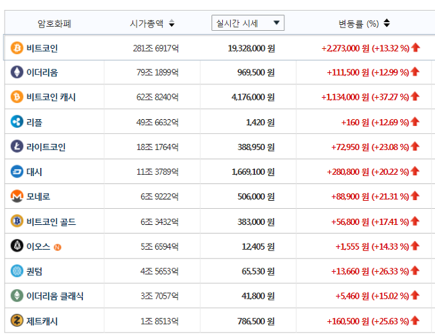Sort by 변동률 (%) using sort arrows
Screen dimensions: 435x336
tap(387, 23)
